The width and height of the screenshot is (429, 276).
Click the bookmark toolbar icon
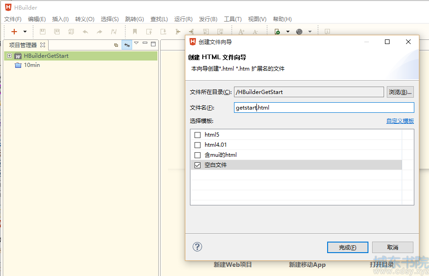pyautogui.click(x=135, y=32)
